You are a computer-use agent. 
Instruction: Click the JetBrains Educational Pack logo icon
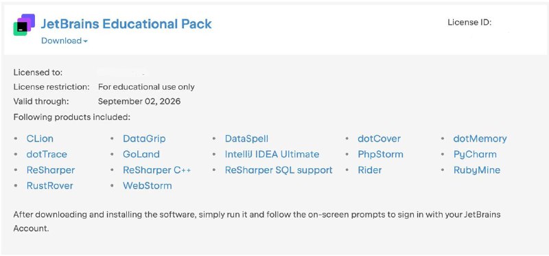24,25
